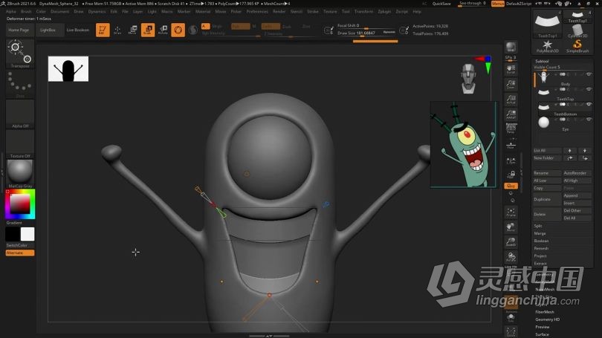
Task: Click the AAHalf icon
Action: click(x=511, y=114)
